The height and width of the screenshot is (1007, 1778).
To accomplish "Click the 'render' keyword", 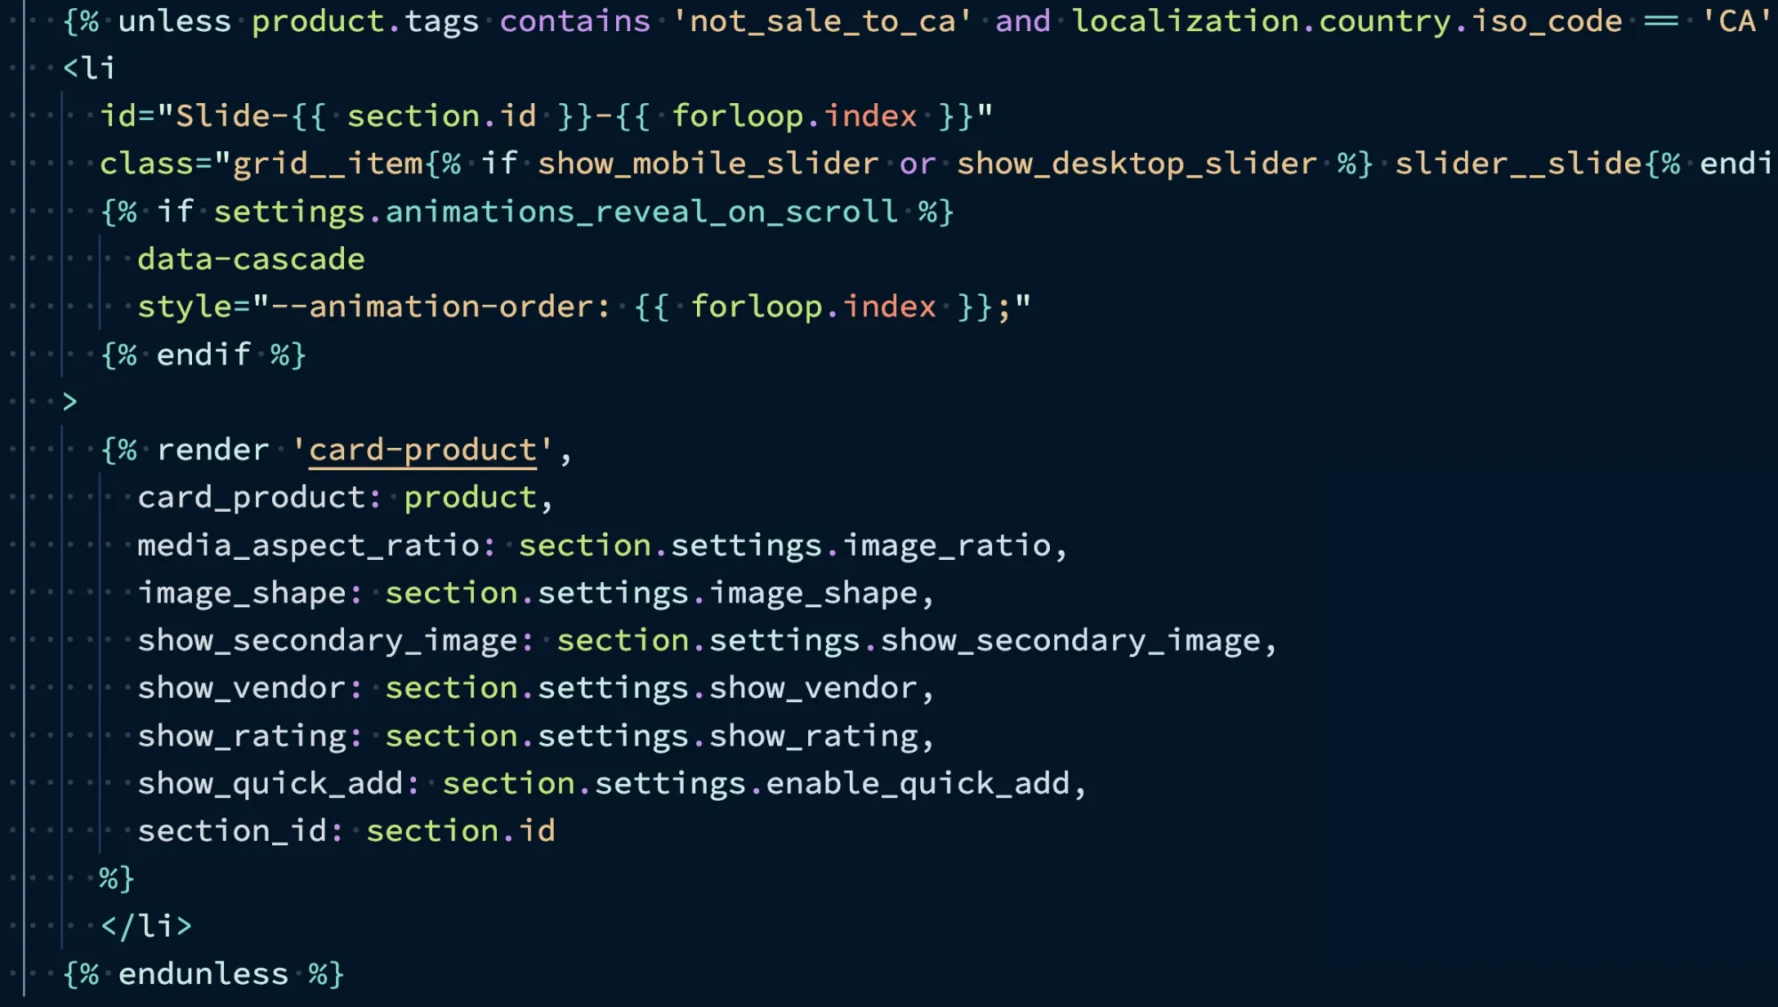I will click(x=212, y=450).
